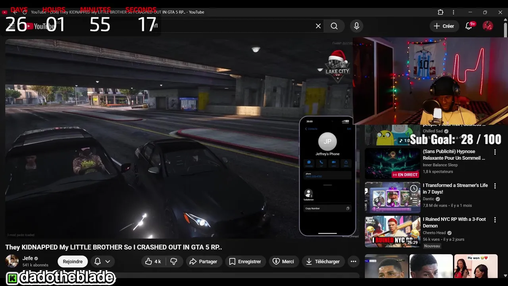Expand the subscription notification bell dropdown
Screen dimensions: 508x286
point(102,261)
